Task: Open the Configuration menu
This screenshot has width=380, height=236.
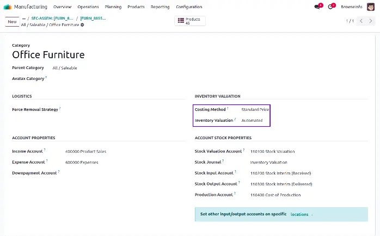Action: pyautogui.click(x=189, y=7)
